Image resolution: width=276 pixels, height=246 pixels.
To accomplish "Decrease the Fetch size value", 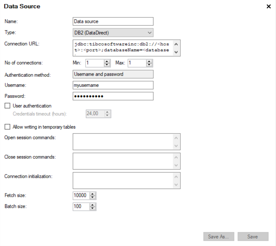I will click(93, 197).
